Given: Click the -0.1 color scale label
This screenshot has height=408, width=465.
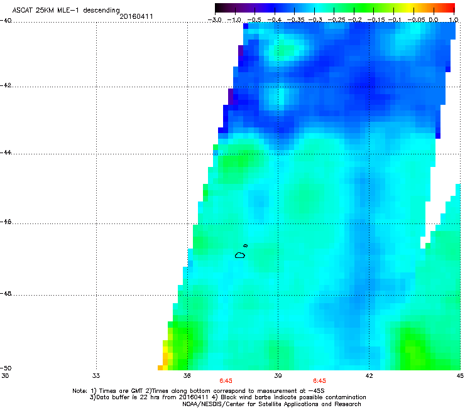Looking at the screenshot, I should 395,20.
